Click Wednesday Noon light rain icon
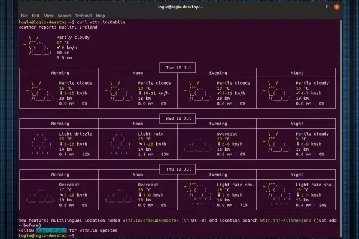 click(120, 144)
